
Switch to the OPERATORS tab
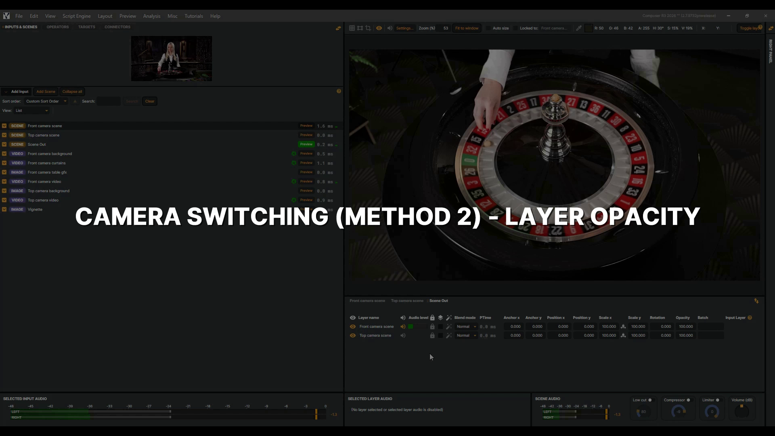[x=58, y=27]
